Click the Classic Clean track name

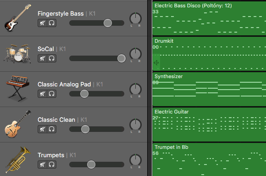56,120
